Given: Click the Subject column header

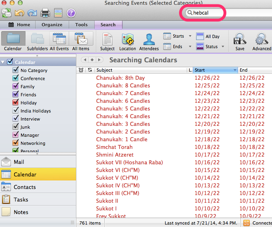Looking at the screenshot, I should (141, 70).
